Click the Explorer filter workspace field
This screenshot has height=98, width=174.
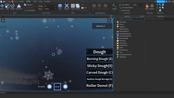(x=129, y=19)
